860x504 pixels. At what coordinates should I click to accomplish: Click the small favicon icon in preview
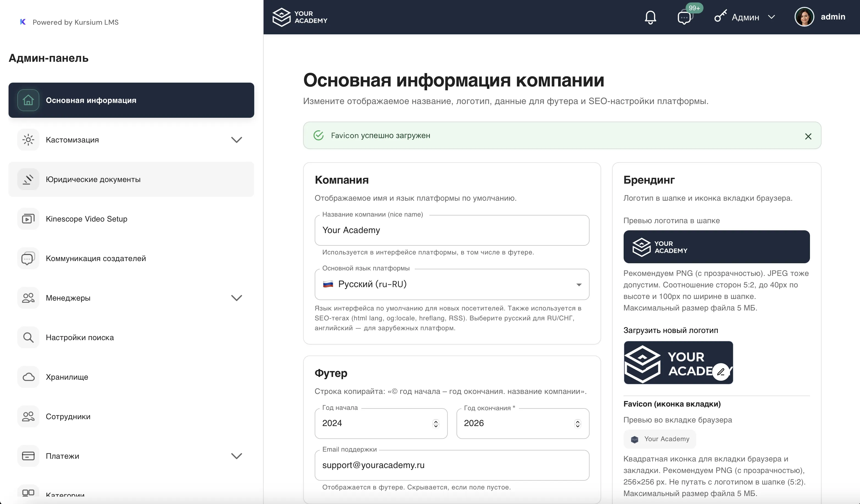634,439
